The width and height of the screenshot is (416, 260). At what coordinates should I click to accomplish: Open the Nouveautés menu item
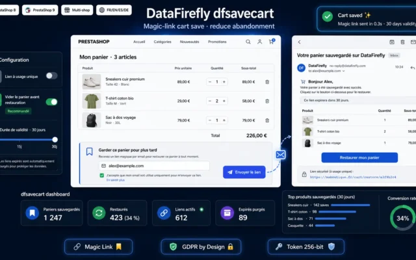pyautogui.click(x=189, y=42)
